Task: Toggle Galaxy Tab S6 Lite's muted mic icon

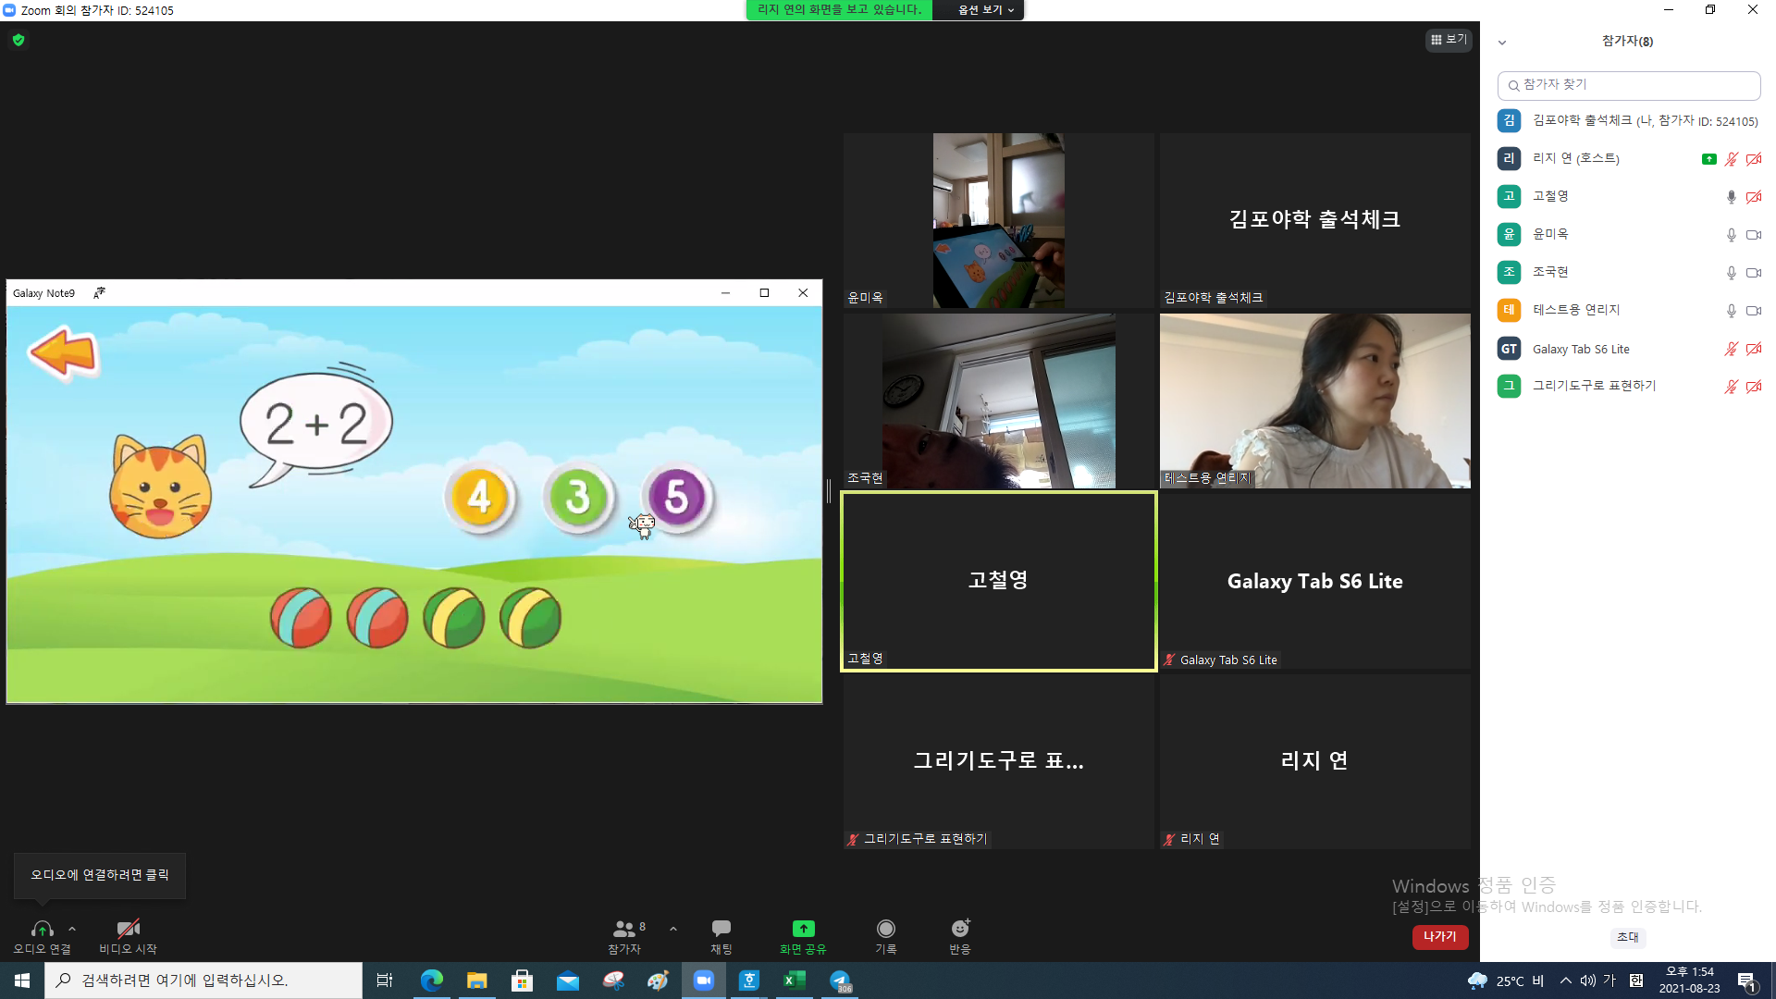Action: [1731, 349]
